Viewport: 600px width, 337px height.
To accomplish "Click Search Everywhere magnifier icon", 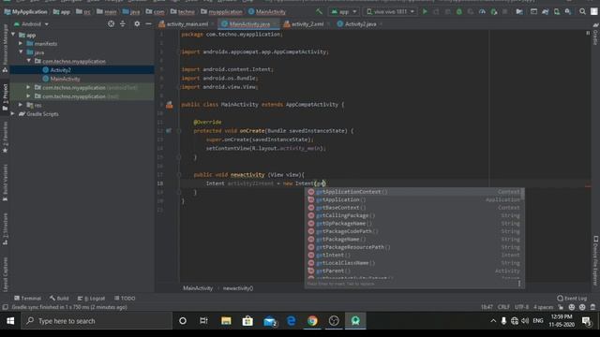I will tap(582, 11).
